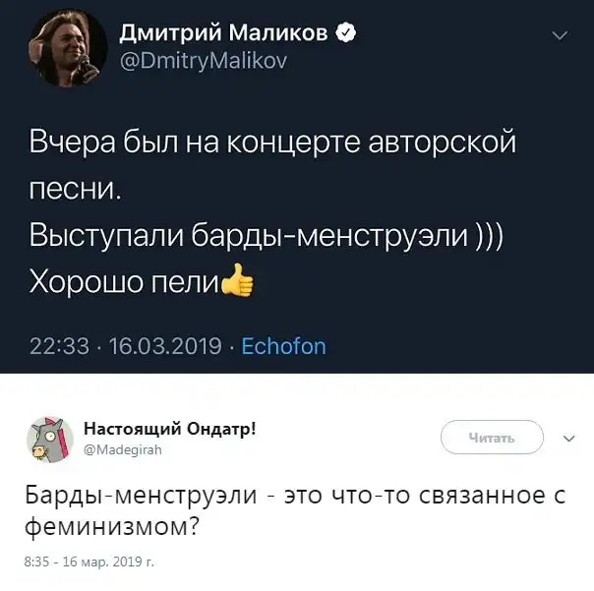
Task: Click the words 'Хорошо пели'
Action: (125, 284)
